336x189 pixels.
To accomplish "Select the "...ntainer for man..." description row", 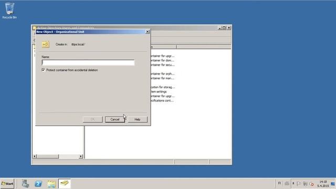I will tap(162, 78).
